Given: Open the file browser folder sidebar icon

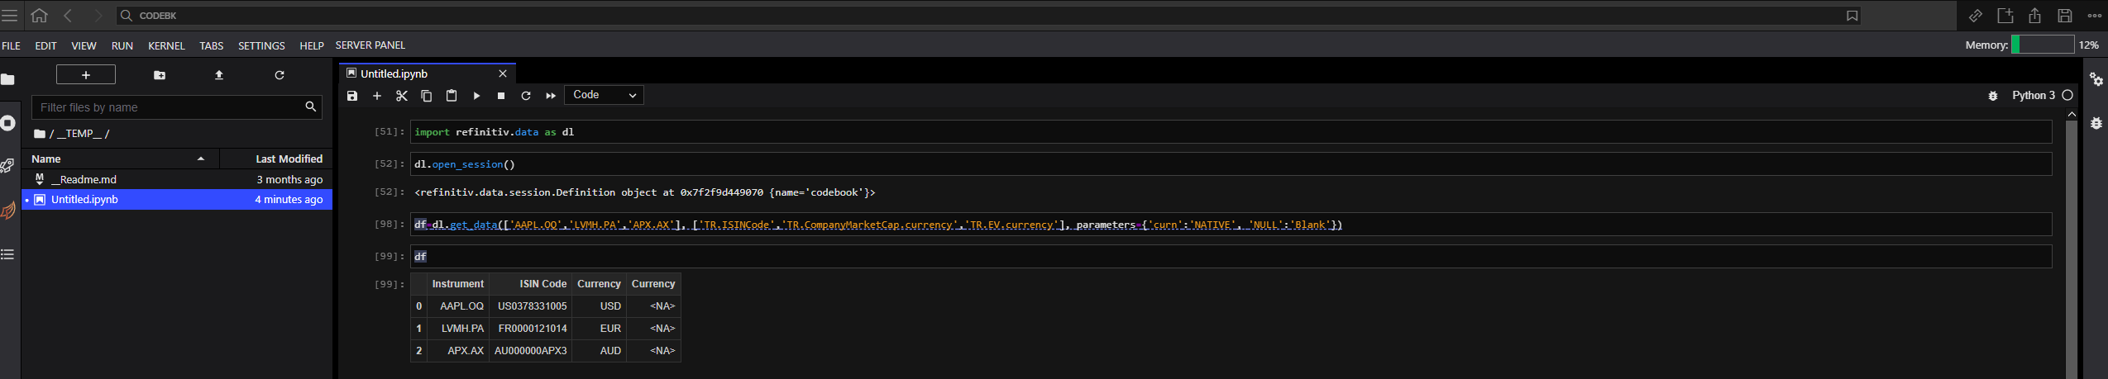Looking at the screenshot, I should pyautogui.click(x=8, y=79).
